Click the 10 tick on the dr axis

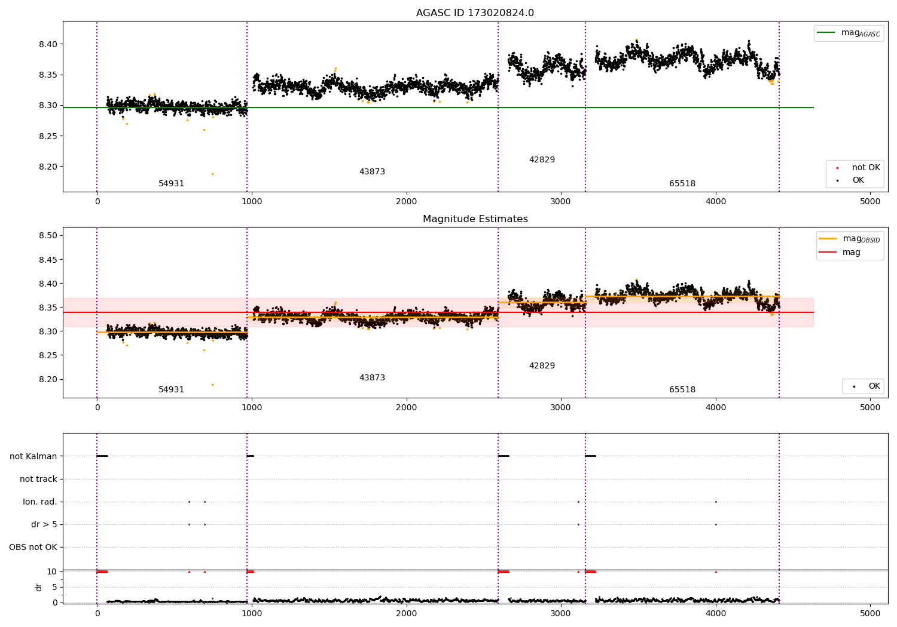(52, 571)
